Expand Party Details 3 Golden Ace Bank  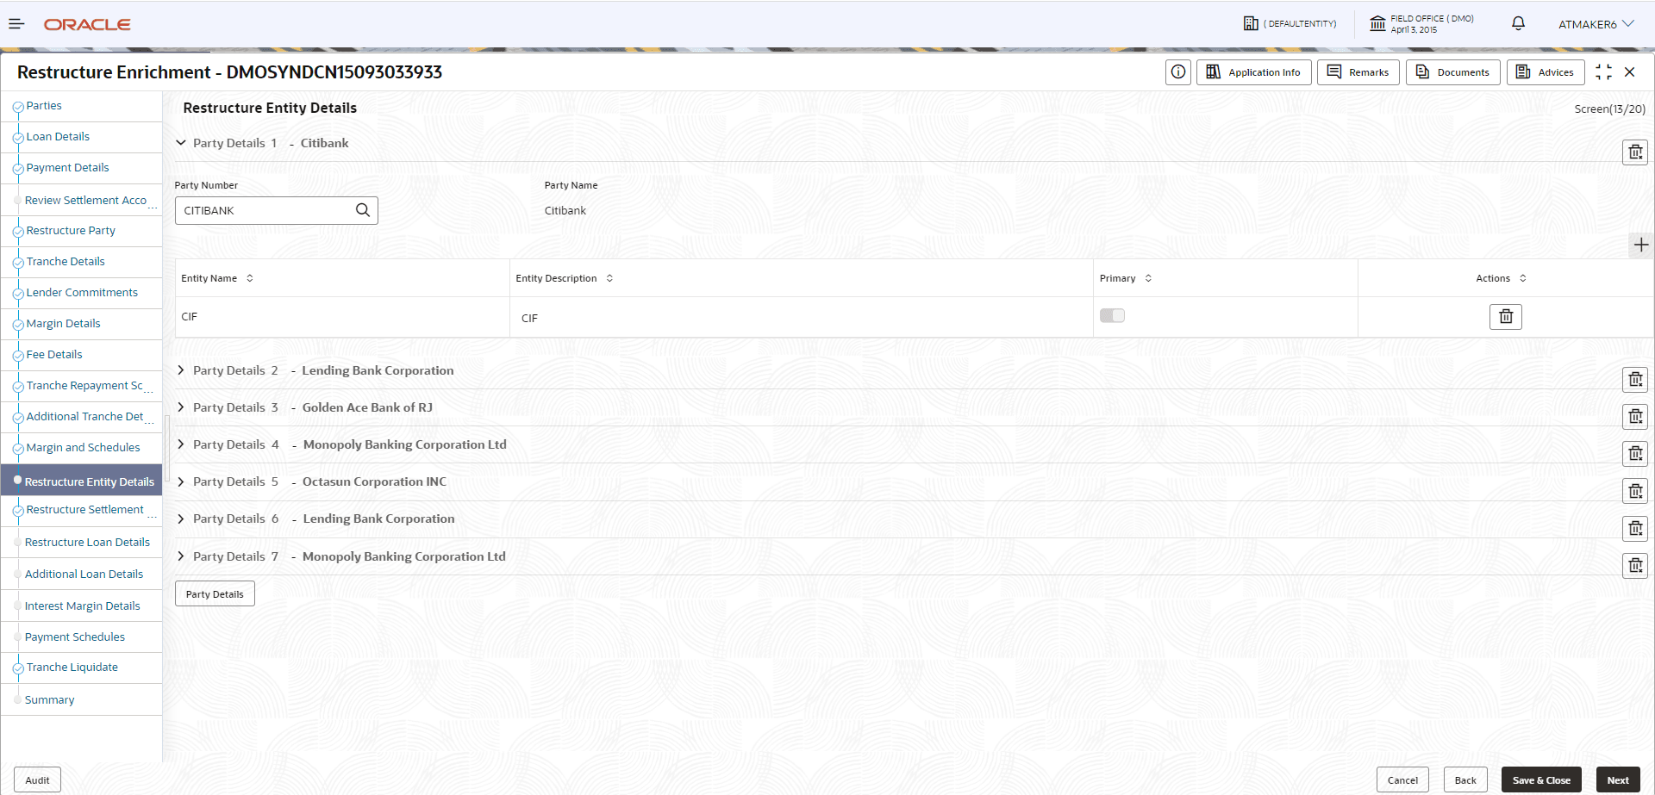[181, 407]
